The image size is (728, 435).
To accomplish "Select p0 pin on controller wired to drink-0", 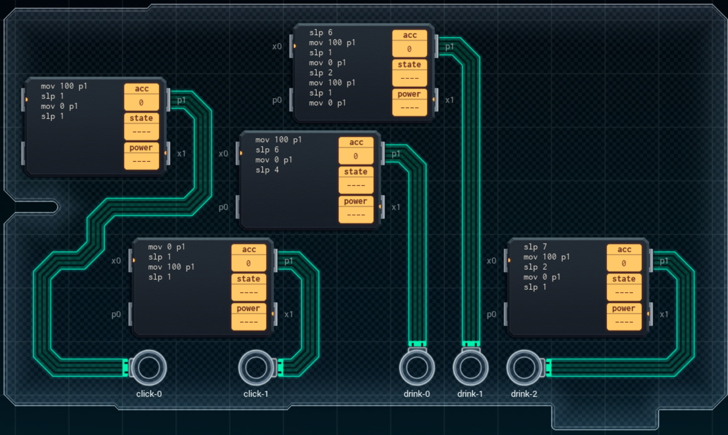I will click(237, 207).
